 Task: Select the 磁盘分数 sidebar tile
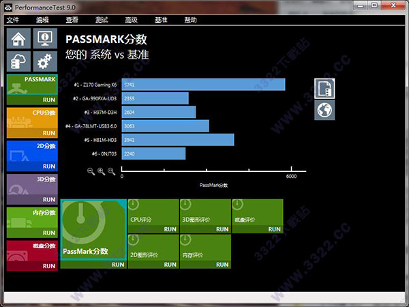(x=32, y=251)
